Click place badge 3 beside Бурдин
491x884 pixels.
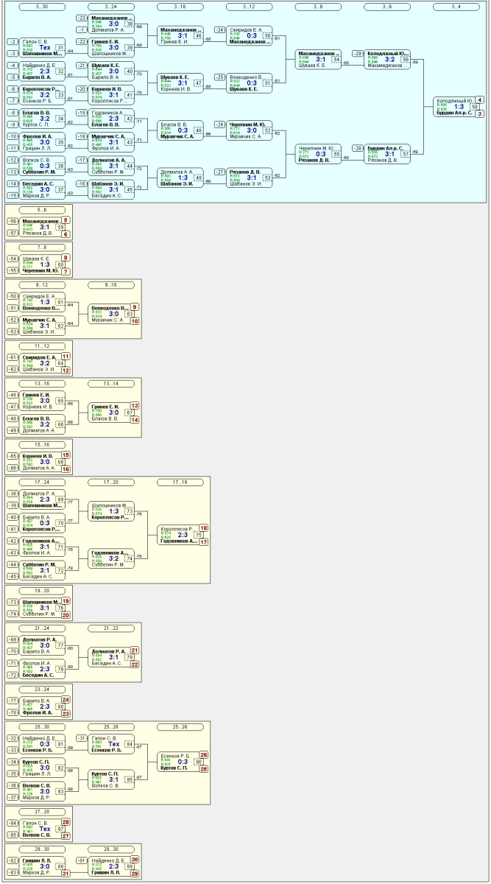click(479, 114)
